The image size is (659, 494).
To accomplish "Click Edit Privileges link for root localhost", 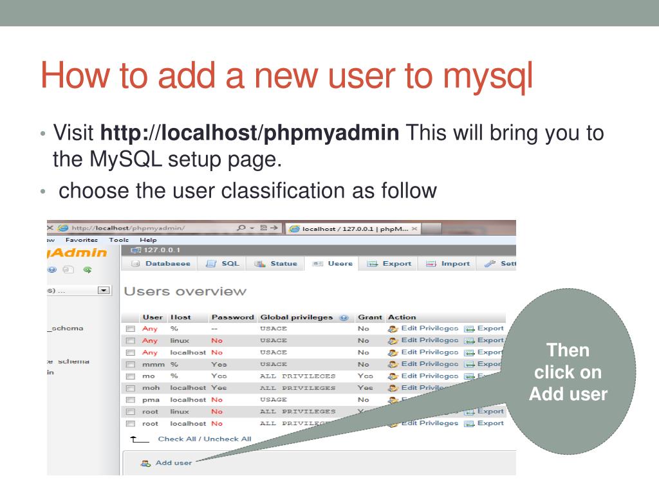I will [x=429, y=423].
